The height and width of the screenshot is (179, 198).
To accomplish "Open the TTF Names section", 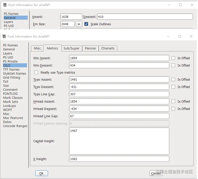I will (11, 69).
